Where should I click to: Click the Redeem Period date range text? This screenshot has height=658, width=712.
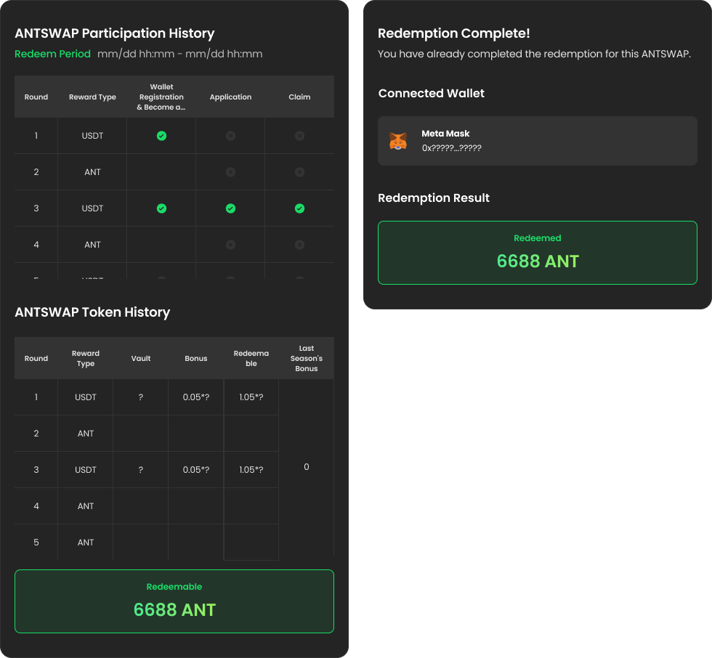(179, 54)
